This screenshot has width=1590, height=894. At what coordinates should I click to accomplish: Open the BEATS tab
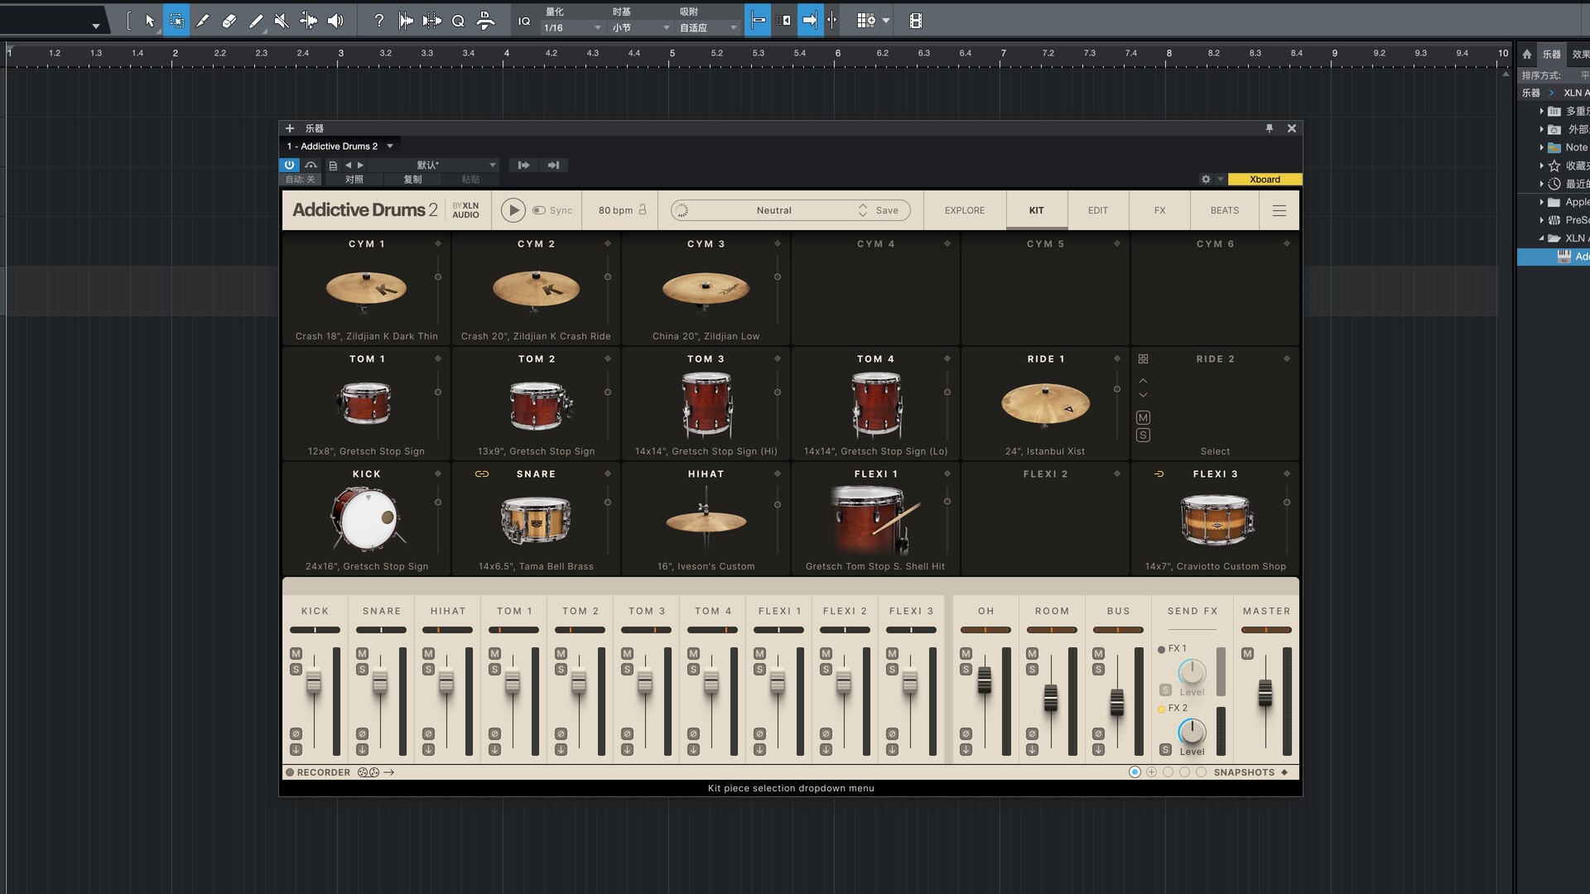pyautogui.click(x=1224, y=210)
